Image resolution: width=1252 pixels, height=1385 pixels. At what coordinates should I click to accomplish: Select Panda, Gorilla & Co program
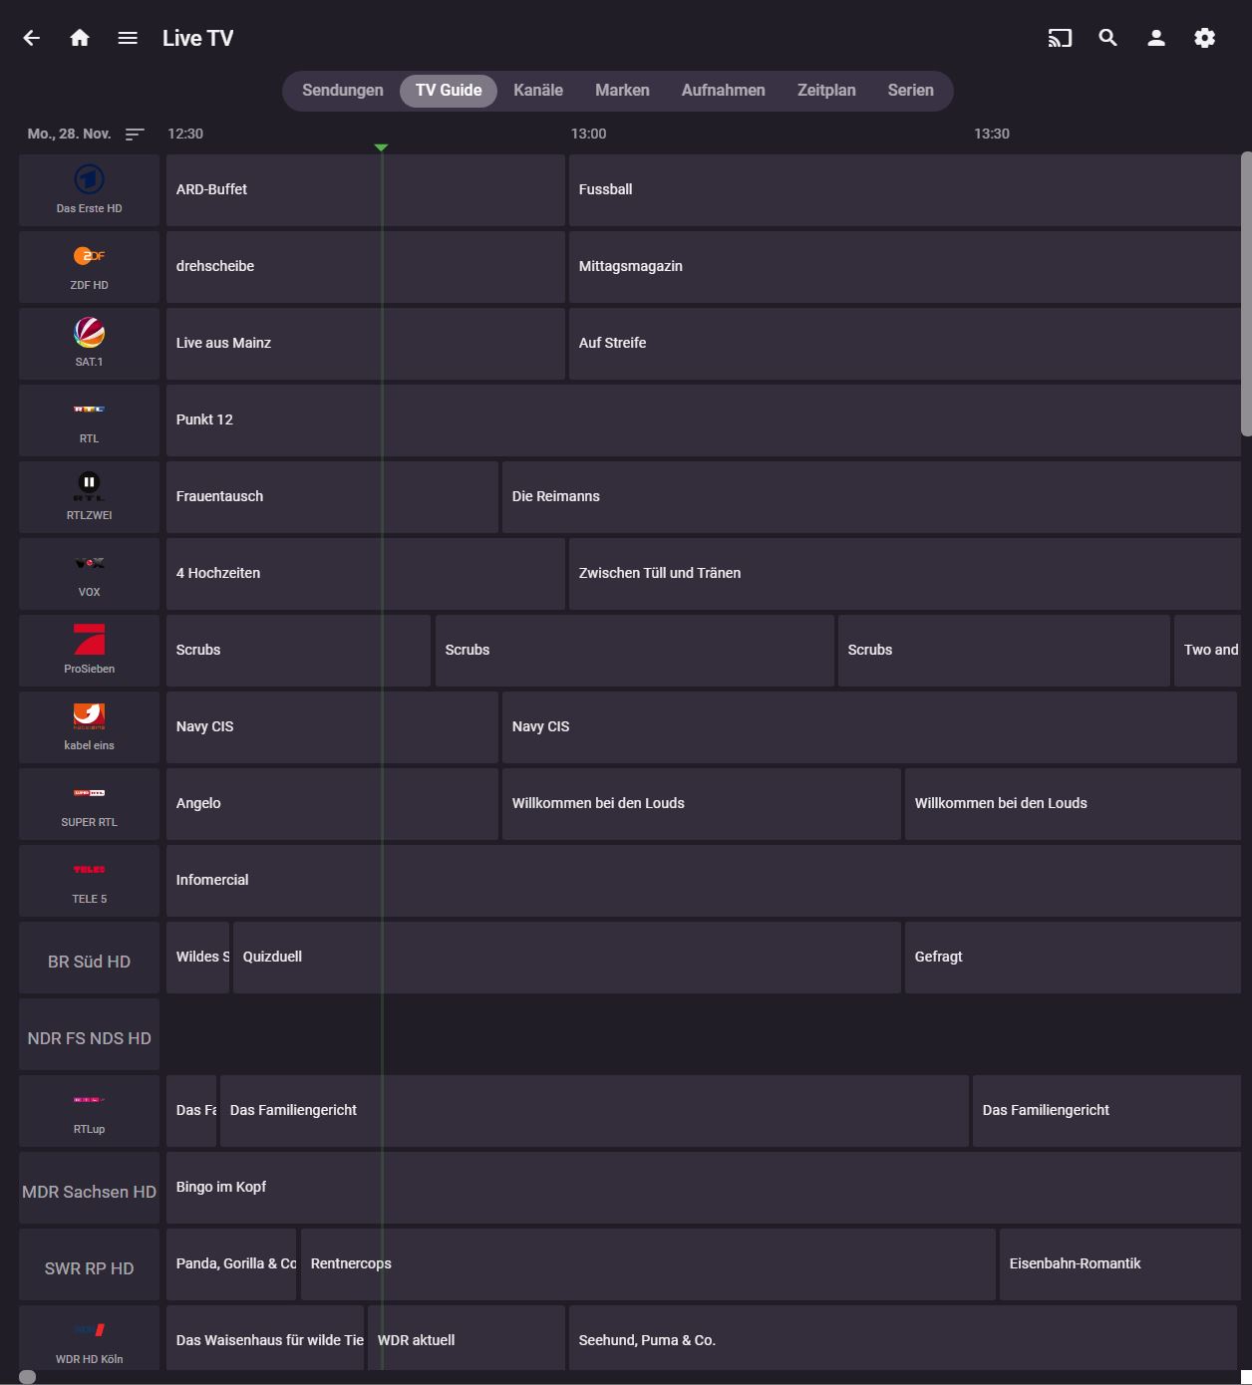pyautogui.click(x=231, y=1263)
